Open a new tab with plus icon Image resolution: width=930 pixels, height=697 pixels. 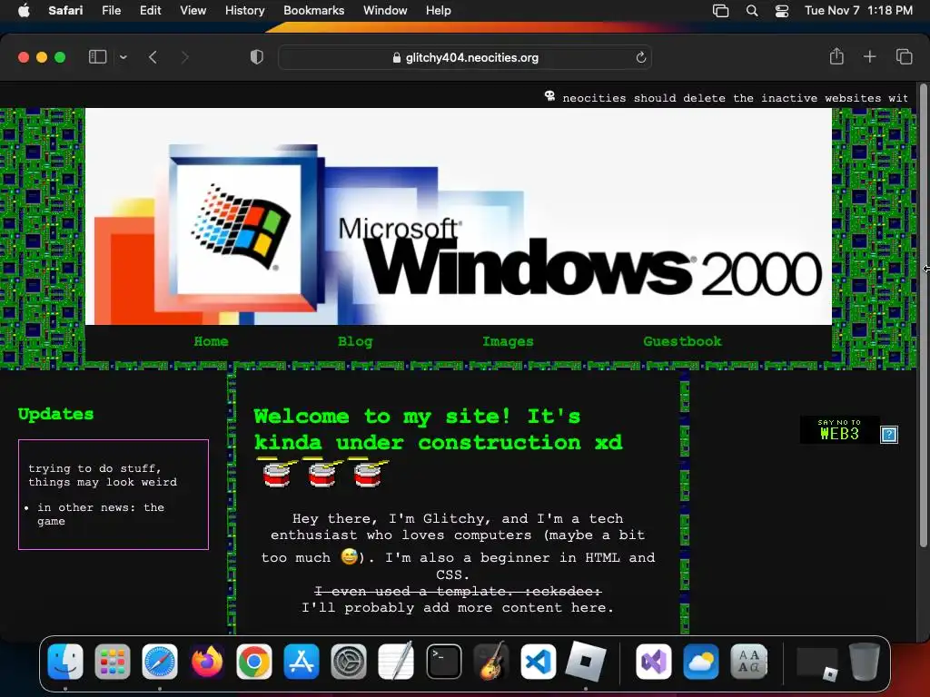(869, 56)
